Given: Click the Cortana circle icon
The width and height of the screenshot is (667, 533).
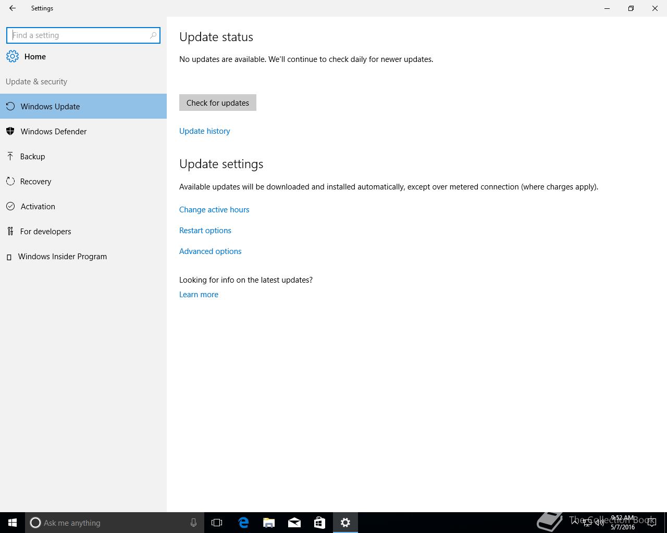Looking at the screenshot, I should coord(35,523).
